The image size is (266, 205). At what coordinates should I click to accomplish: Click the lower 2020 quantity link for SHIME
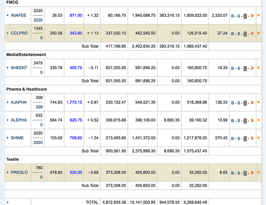tap(38, 142)
